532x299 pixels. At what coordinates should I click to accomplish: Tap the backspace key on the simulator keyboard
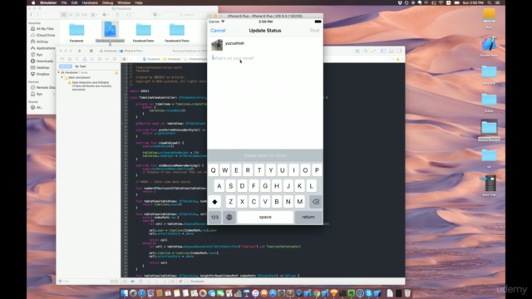[x=316, y=202]
